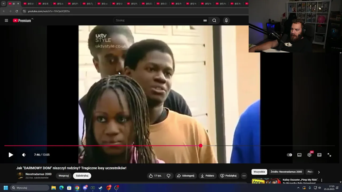This screenshot has height=192, width=342.
Task: Click the Udostępnij share button
Action: [186, 176]
